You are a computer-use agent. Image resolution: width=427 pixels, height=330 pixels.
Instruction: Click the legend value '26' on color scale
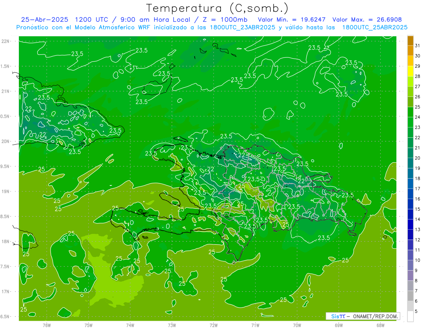tap(418, 96)
